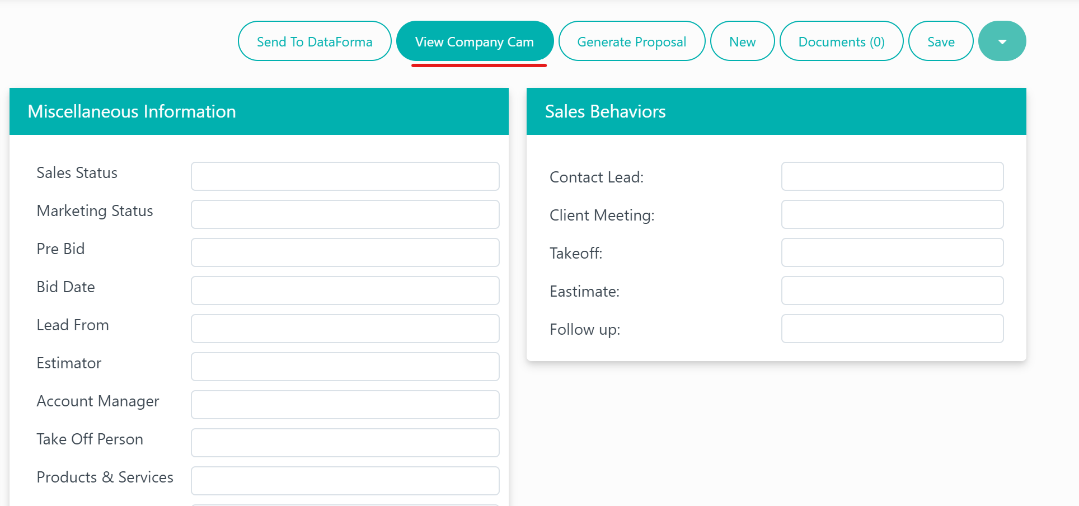
Task: Click the Eastimate field
Action: 893,291
